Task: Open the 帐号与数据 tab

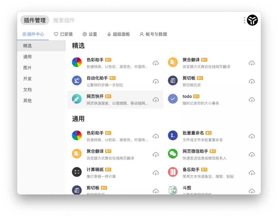Action: (153, 34)
